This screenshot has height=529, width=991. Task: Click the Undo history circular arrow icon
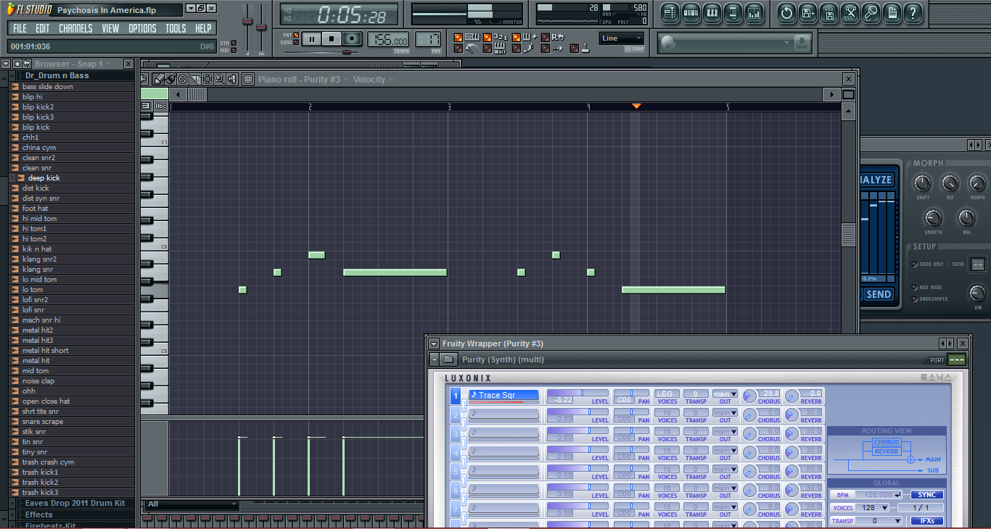pyautogui.click(x=786, y=13)
